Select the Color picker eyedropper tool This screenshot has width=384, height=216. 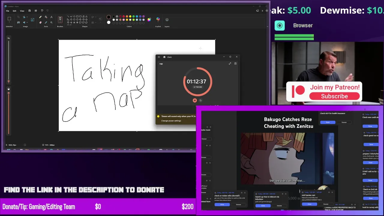pos(46,22)
